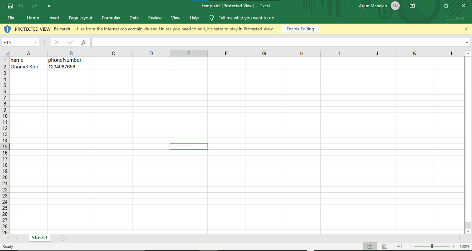Open the Undo history dropdown arrow
Screen dimensions: 472x251
click(x=27, y=6)
